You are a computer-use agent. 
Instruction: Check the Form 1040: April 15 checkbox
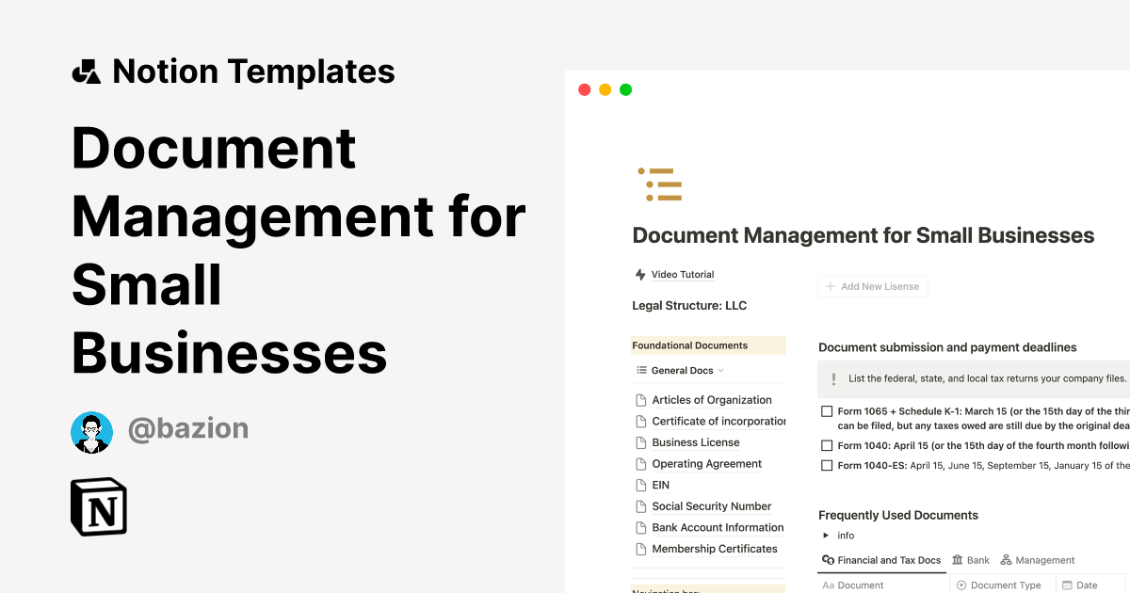[x=827, y=445]
